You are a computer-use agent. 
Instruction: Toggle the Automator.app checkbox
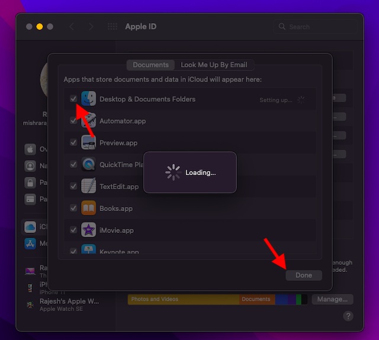73,121
